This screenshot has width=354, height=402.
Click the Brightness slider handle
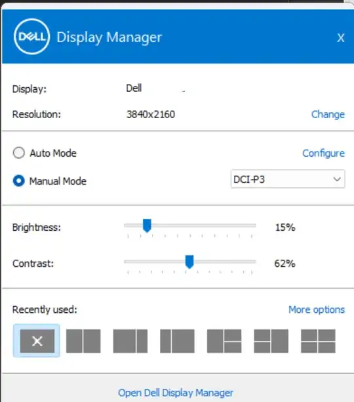(147, 226)
